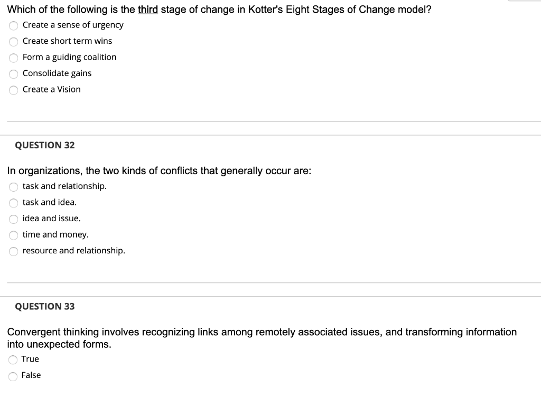Click the Kotter's Eight Stages question text
Screen dimensions: 541x407
[x=219, y=9]
